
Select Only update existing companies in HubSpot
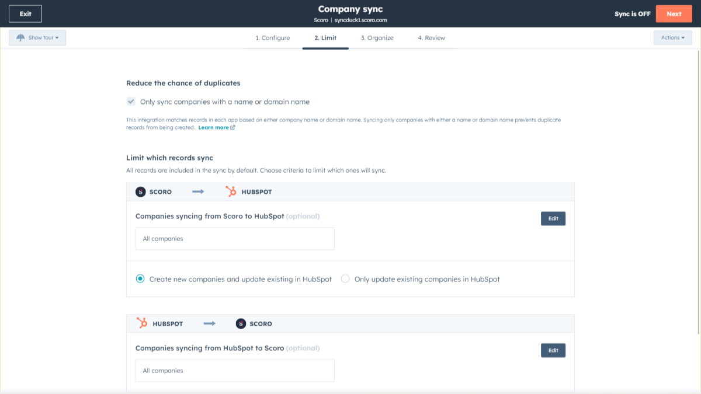tap(345, 279)
